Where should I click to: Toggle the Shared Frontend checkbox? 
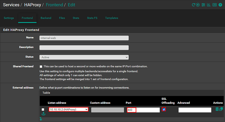point(41,66)
